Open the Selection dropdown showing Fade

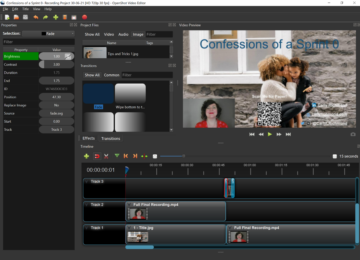click(49, 34)
